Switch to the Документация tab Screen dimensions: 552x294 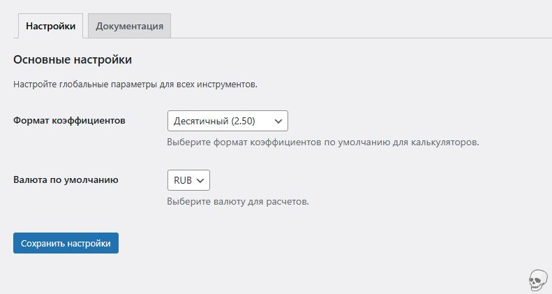click(x=129, y=26)
